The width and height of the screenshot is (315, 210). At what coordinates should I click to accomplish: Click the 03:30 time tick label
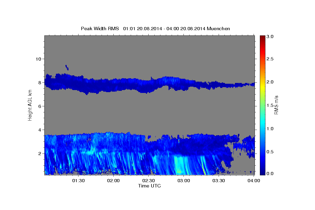[x=218, y=181]
